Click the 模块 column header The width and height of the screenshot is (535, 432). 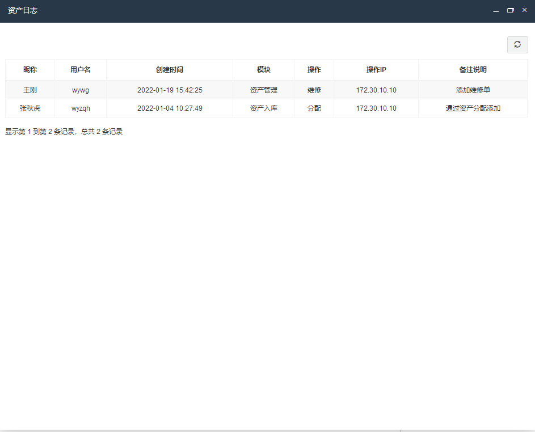(x=263, y=70)
